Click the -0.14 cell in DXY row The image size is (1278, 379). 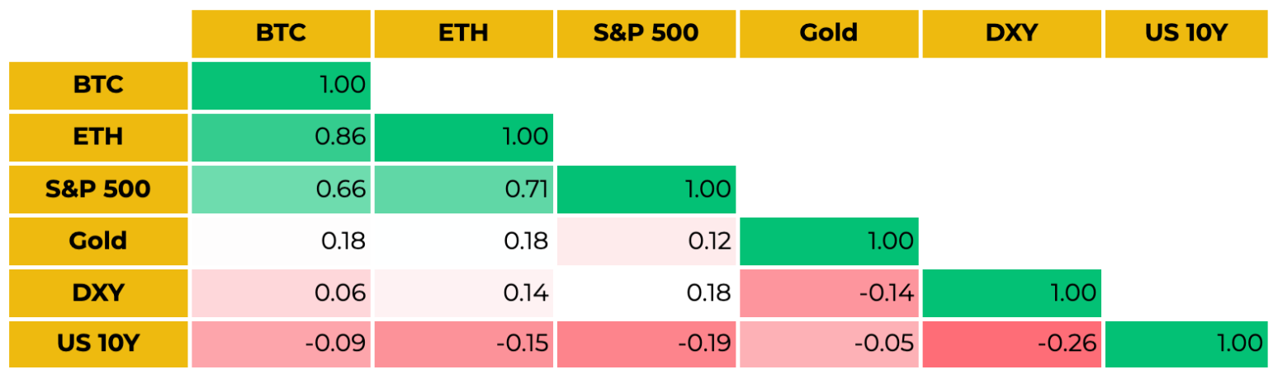(x=829, y=292)
